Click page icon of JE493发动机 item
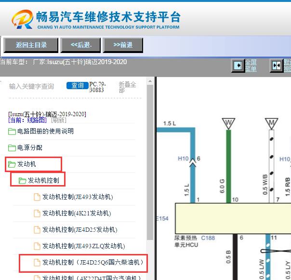 (x=37, y=197)
